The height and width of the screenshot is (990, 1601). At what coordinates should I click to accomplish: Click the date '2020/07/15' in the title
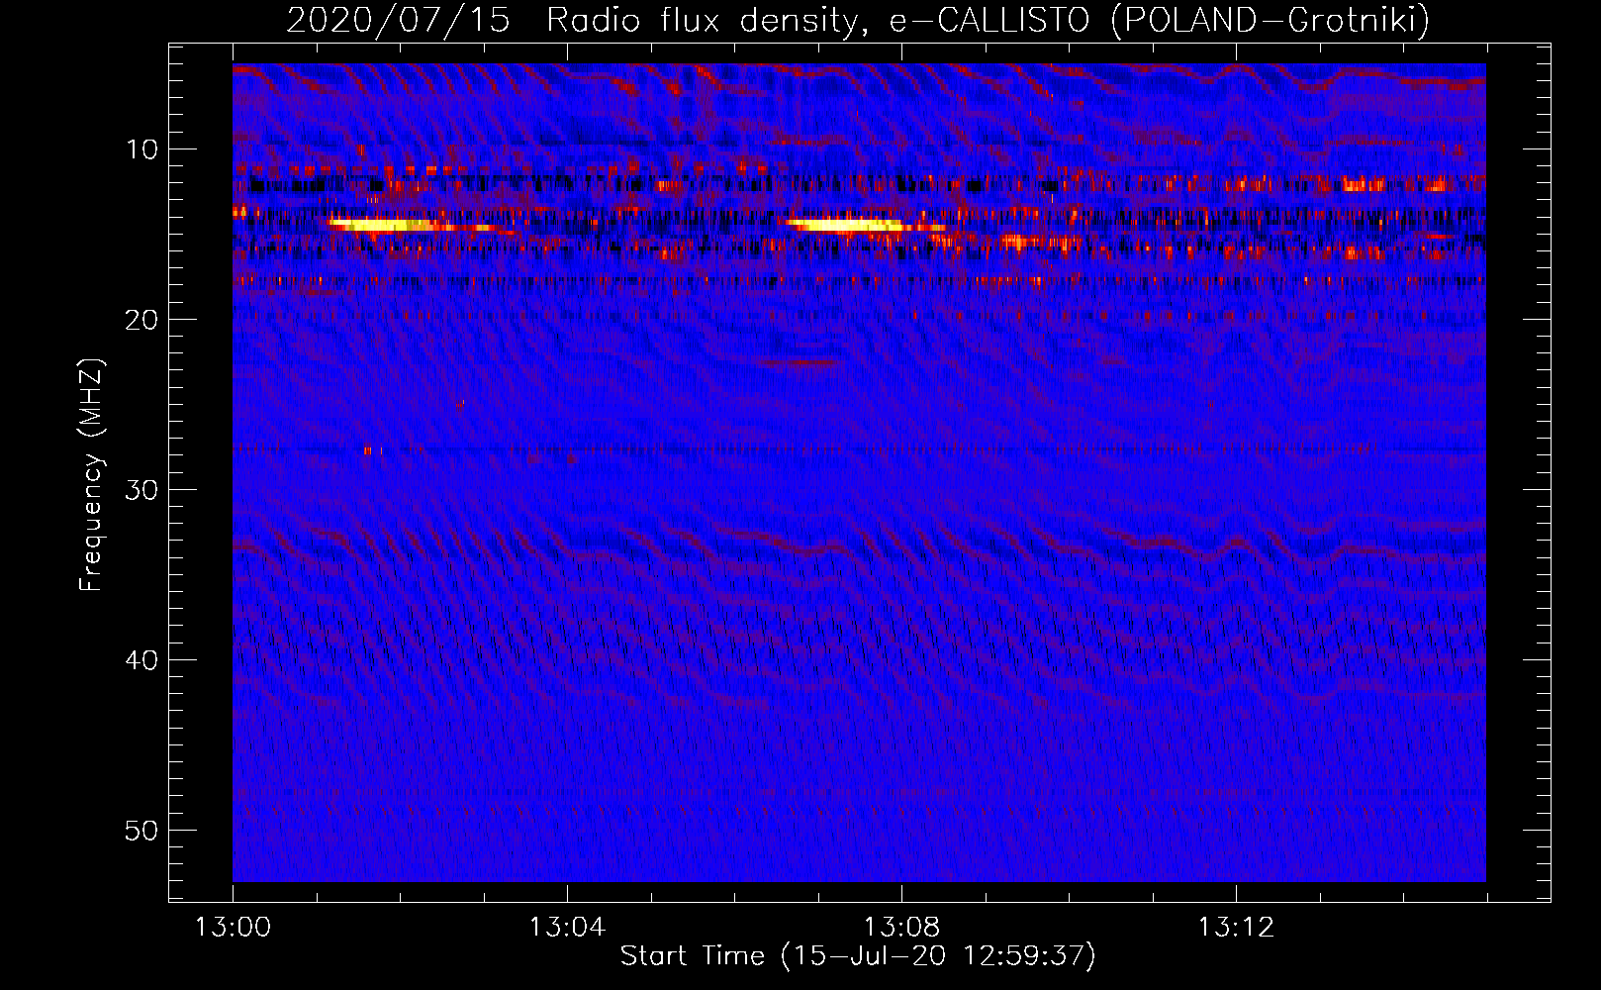coord(399,20)
